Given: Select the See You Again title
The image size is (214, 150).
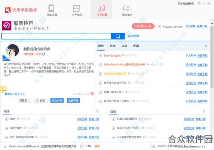Looking at the screenshot, I should tap(112, 55).
